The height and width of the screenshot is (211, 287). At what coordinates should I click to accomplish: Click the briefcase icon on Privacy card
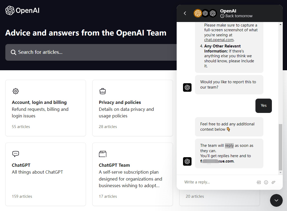click(x=103, y=91)
